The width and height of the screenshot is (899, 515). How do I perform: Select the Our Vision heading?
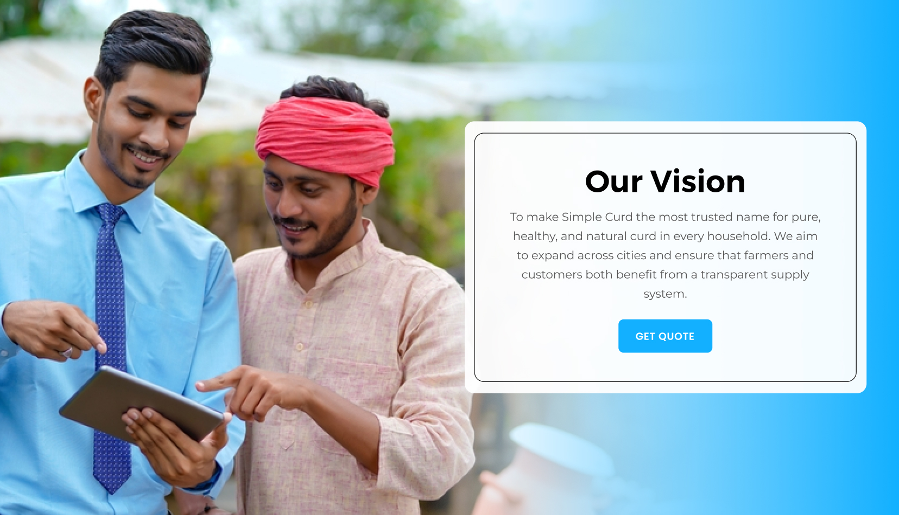pos(665,181)
